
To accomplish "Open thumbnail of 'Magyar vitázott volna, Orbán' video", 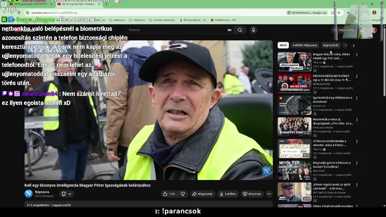I will (x=294, y=62).
